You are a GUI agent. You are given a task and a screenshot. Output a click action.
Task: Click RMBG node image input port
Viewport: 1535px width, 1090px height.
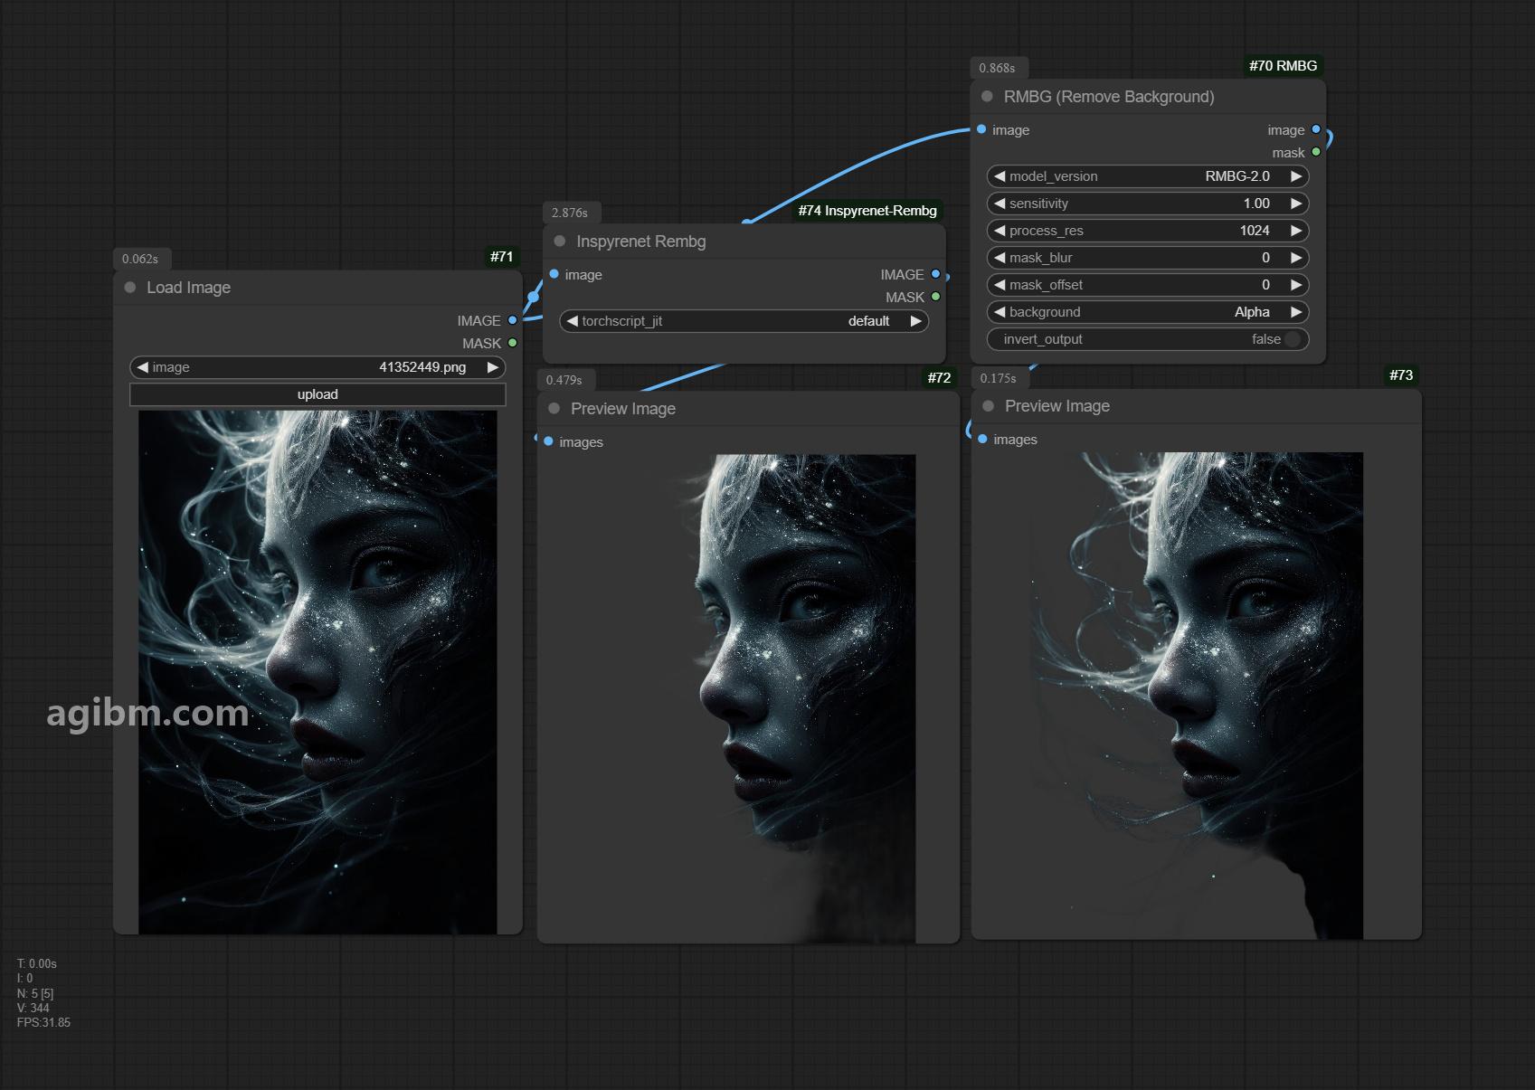pos(981,129)
